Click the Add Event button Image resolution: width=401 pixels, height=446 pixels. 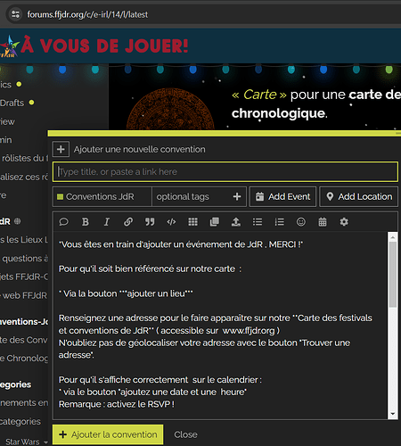282,196
